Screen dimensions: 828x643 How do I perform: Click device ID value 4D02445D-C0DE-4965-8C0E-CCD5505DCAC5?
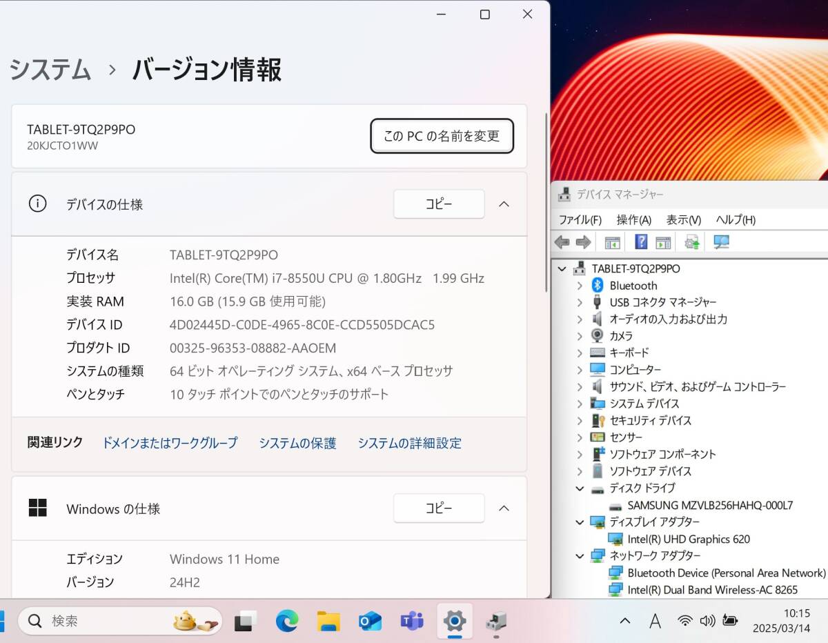[302, 325]
